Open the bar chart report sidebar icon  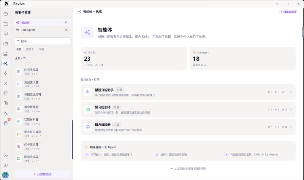coord(6,103)
